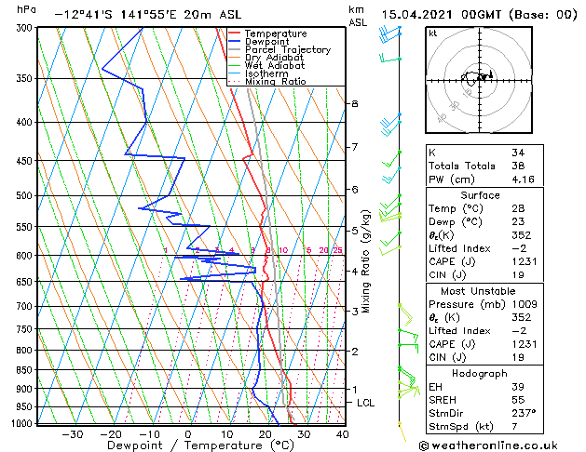Viewport: 586px width, 452px height.
Task: Click the PW (cm) value 4.16
Action: point(524,179)
